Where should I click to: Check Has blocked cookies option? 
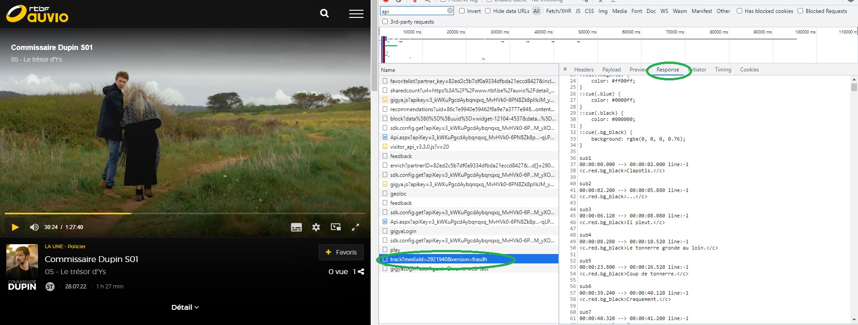click(740, 11)
